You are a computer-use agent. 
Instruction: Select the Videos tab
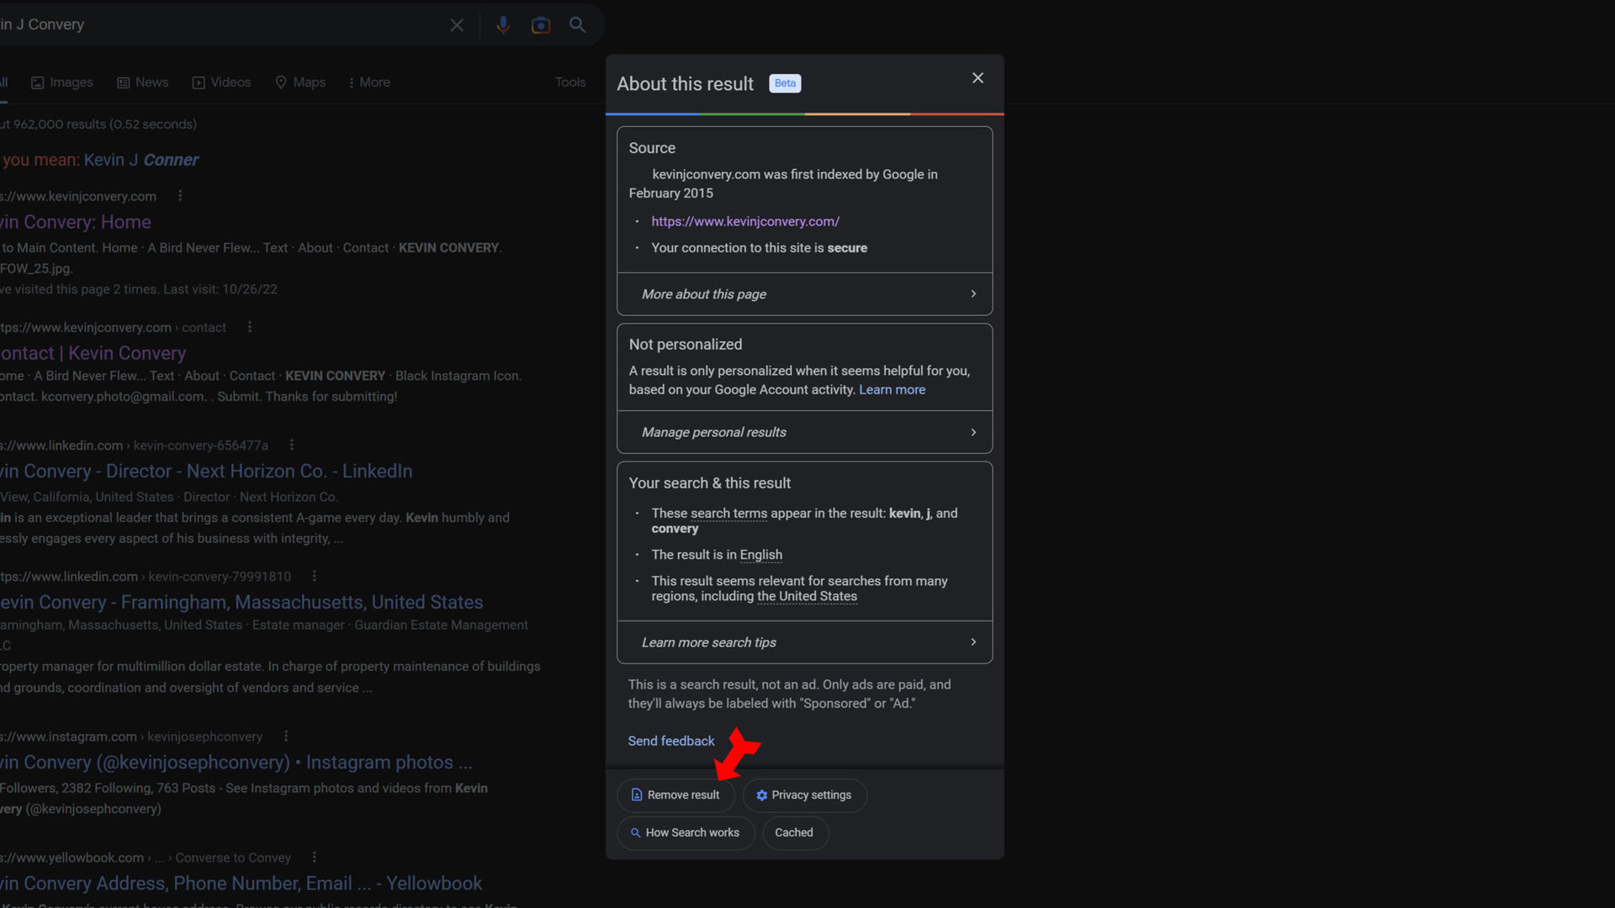click(220, 81)
